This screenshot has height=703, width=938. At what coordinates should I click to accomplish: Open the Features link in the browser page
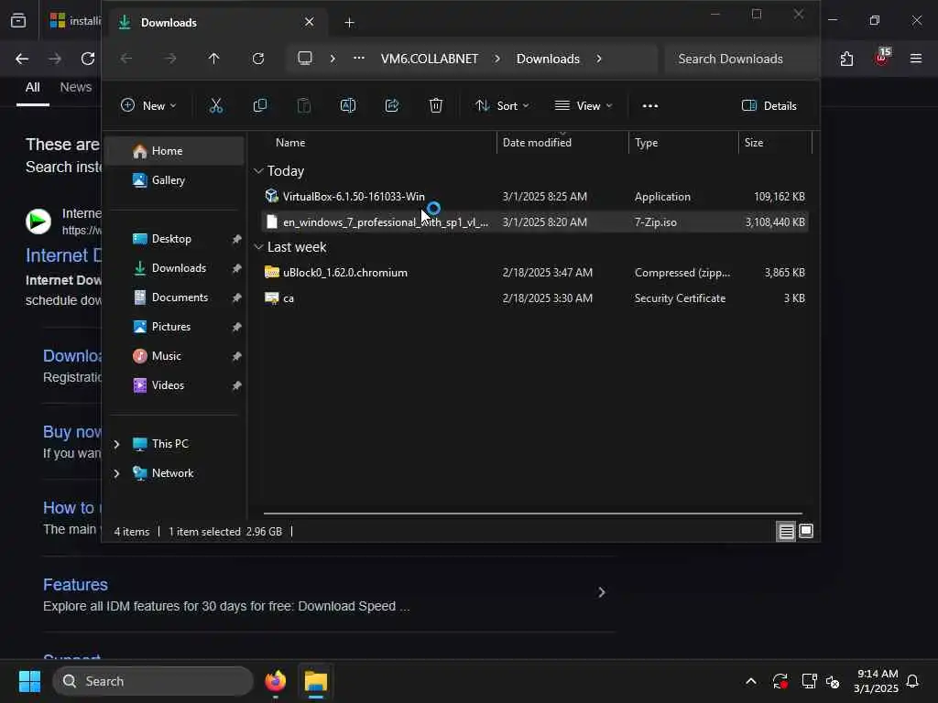coord(75,584)
